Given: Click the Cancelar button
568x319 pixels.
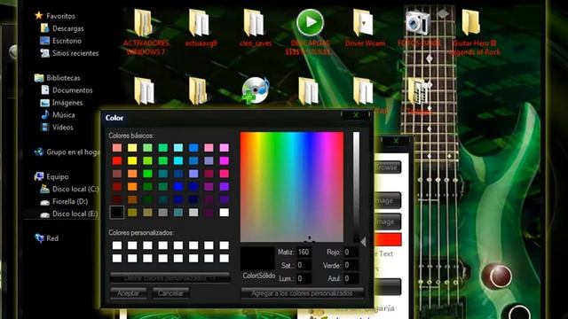Looking at the screenshot, I should pyautogui.click(x=170, y=293).
